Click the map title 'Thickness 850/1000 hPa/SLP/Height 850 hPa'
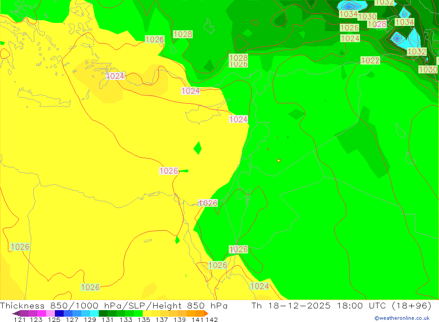Screen dimensions: 439x322 coord(114,305)
